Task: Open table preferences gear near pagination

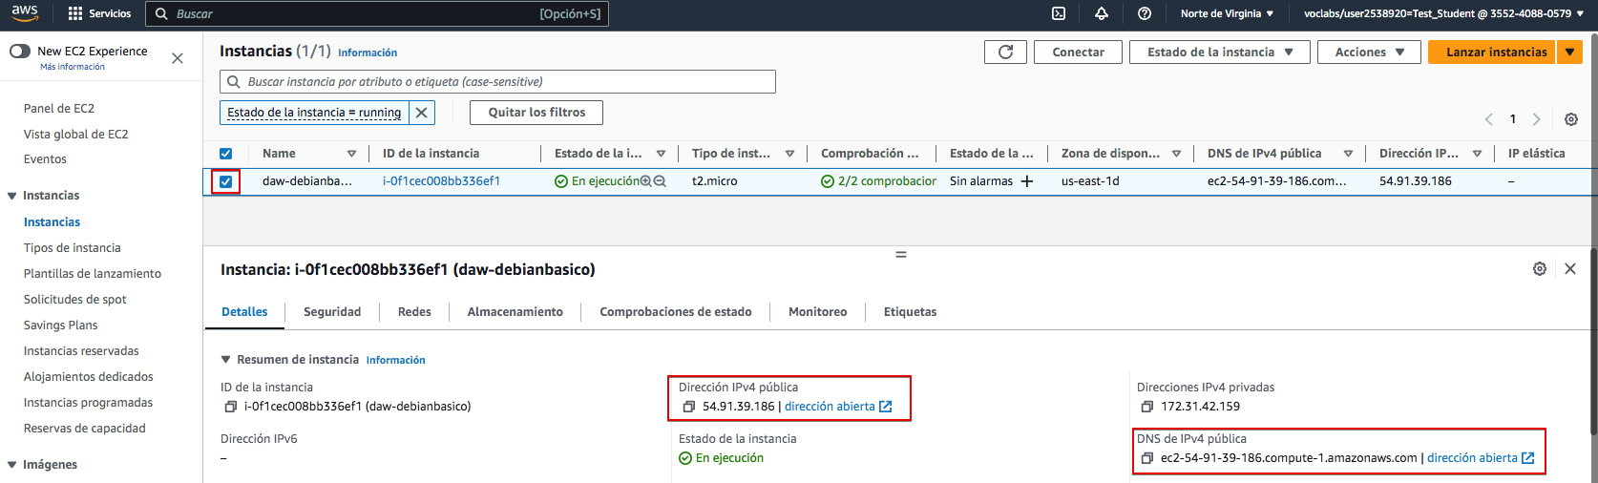Action: (1571, 119)
